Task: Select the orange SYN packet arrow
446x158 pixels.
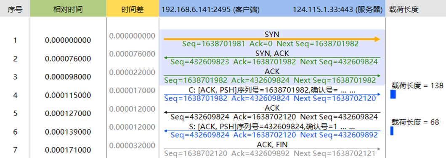Action: [272, 39]
